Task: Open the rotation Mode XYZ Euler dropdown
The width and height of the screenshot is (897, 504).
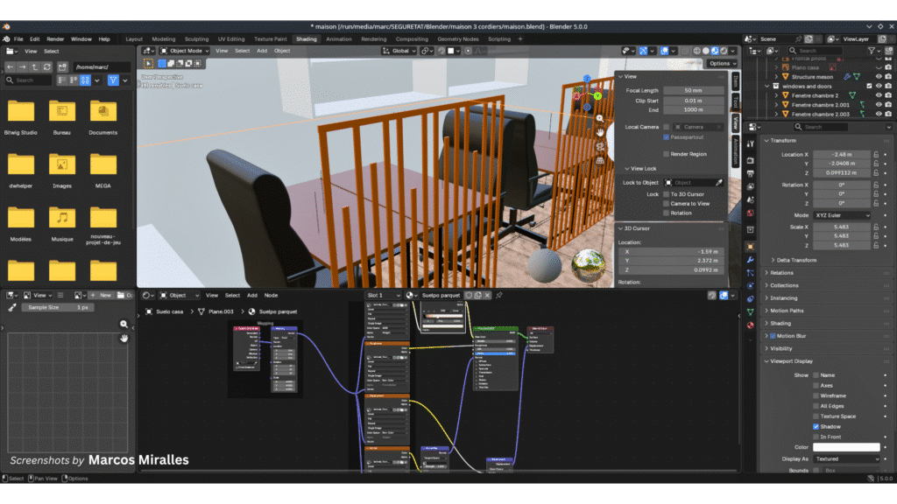Action: pos(844,215)
